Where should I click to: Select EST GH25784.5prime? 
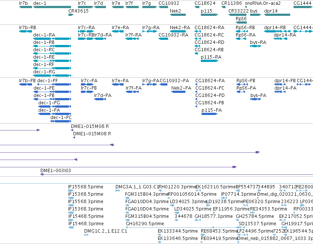pos(237,220)
